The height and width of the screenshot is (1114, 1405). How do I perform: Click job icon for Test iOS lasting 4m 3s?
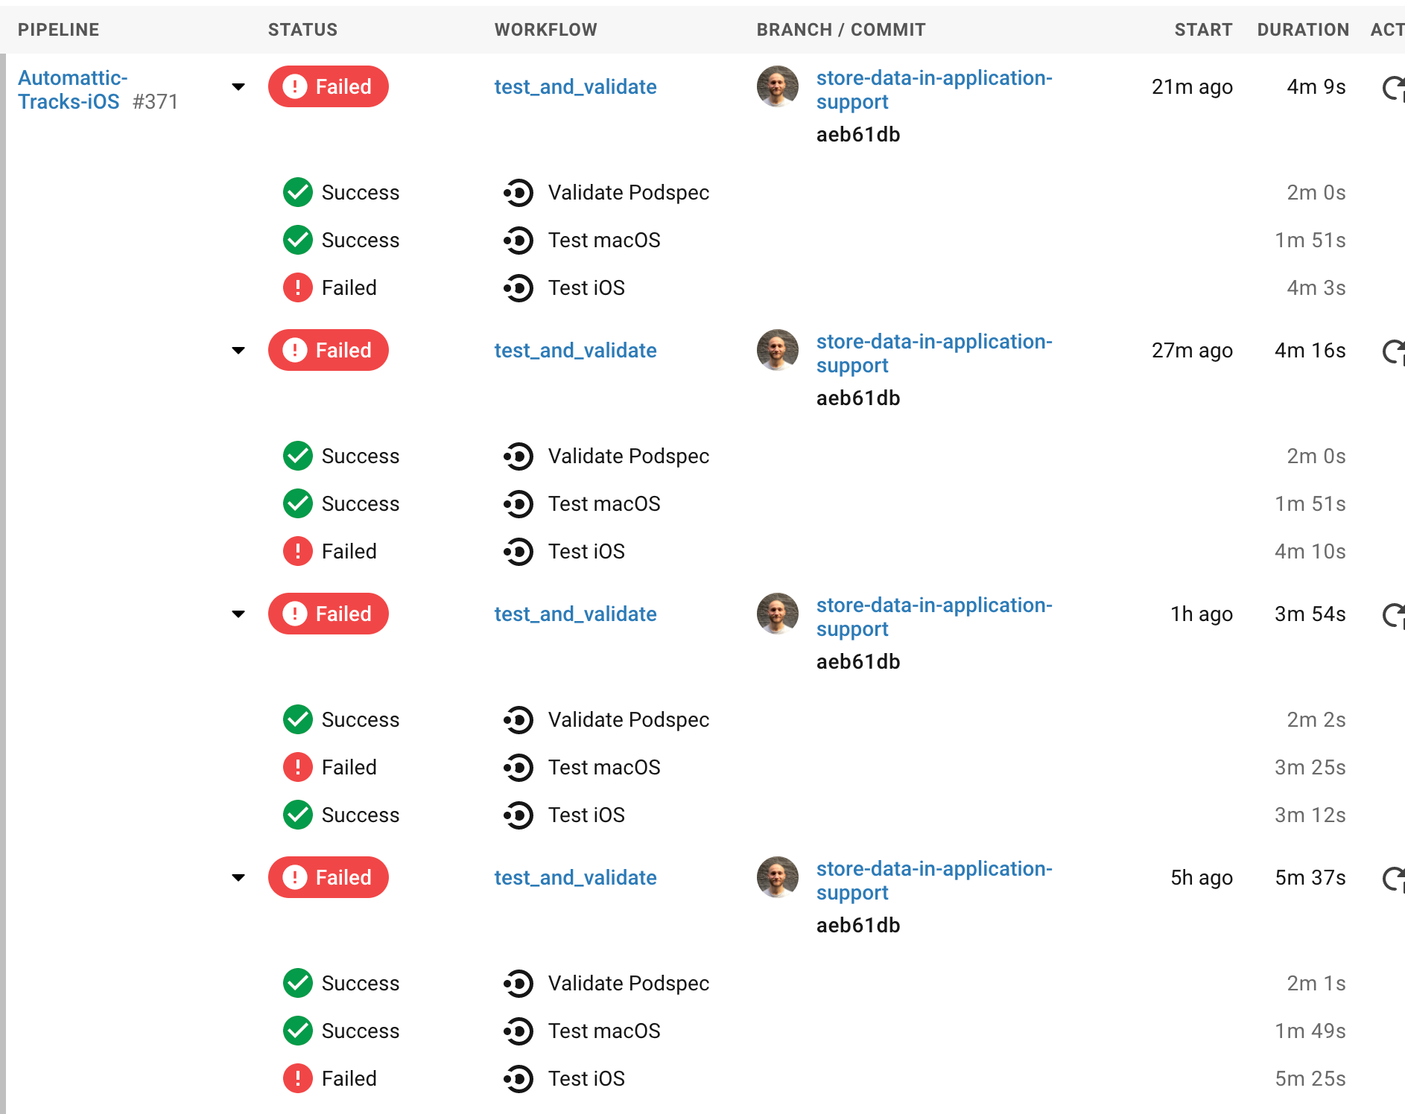[x=518, y=288]
